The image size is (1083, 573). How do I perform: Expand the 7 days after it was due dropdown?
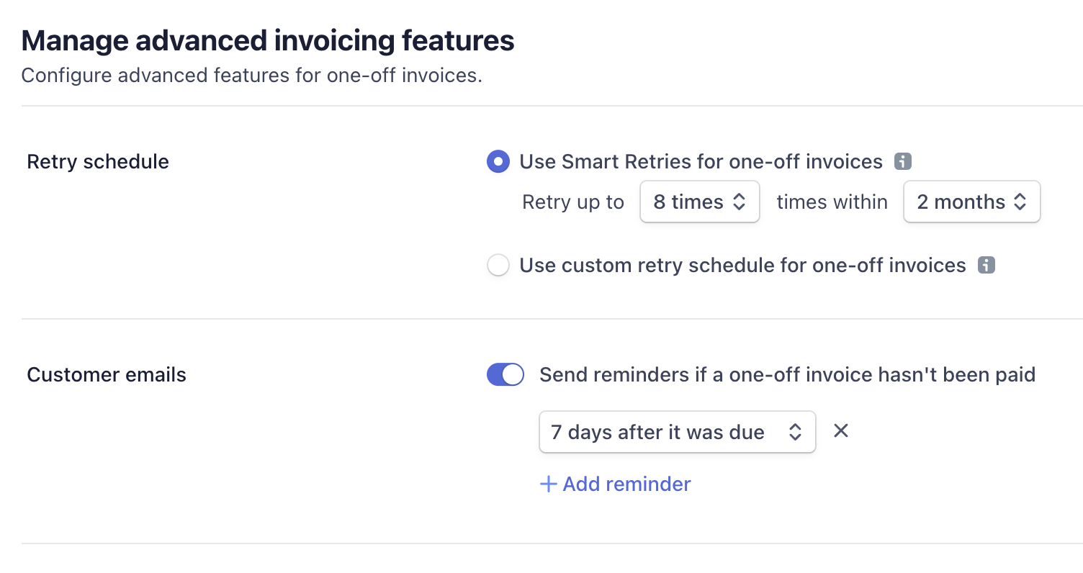click(x=677, y=432)
